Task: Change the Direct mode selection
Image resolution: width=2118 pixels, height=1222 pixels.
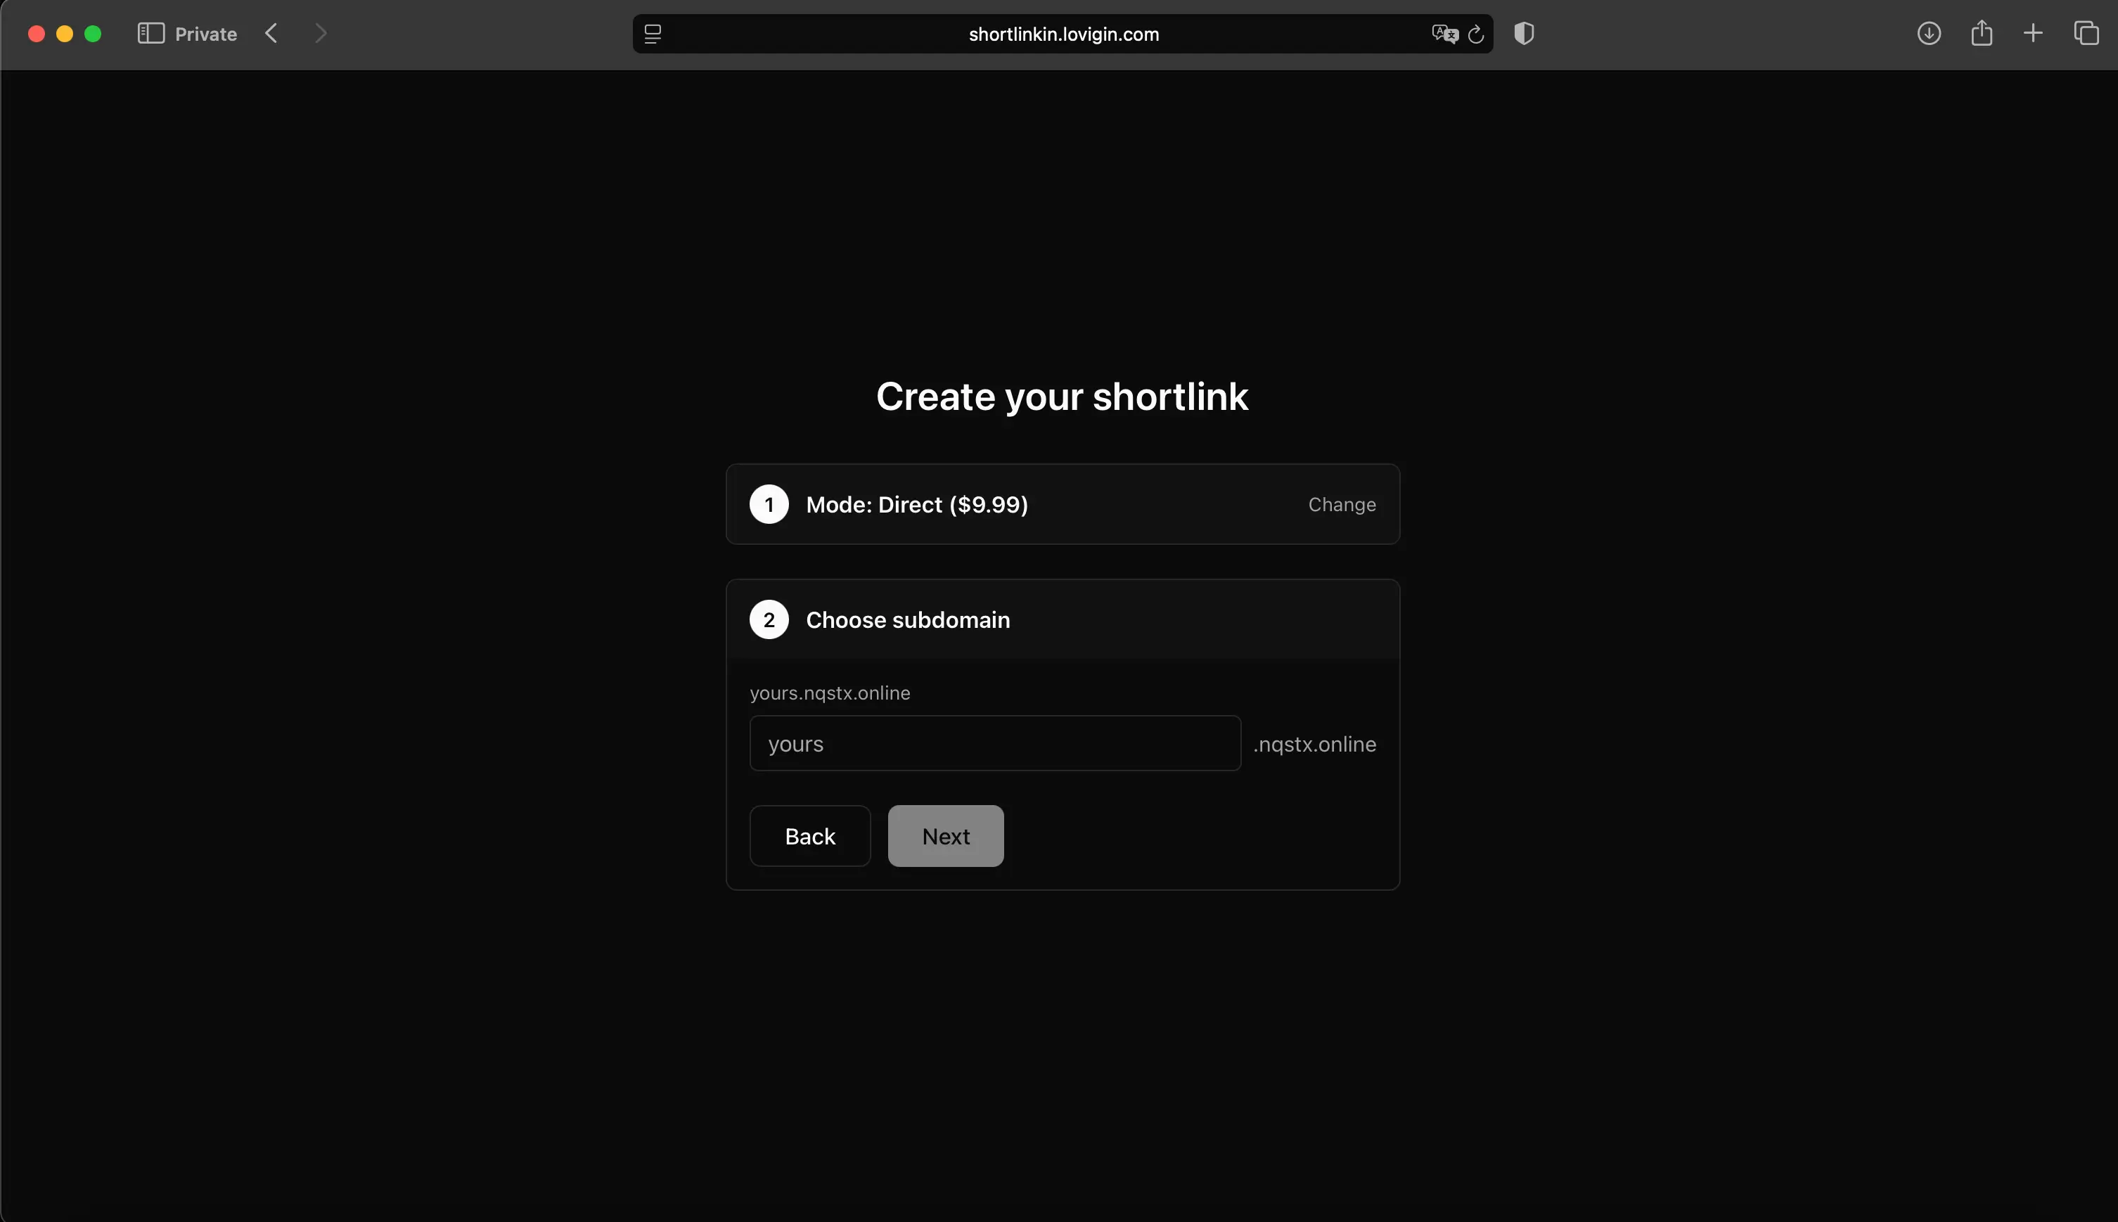Action: (x=1340, y=503)
